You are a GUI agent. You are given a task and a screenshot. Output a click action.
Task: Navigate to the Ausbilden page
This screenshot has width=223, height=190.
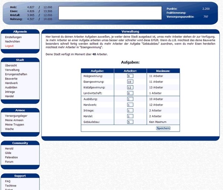[12, 87]
